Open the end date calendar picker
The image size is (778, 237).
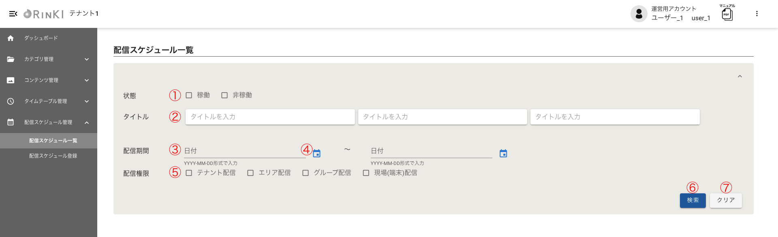[x=503, y=154]
